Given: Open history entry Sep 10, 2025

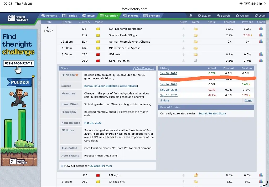Looking at the screenshot, I should click(169, 95).
